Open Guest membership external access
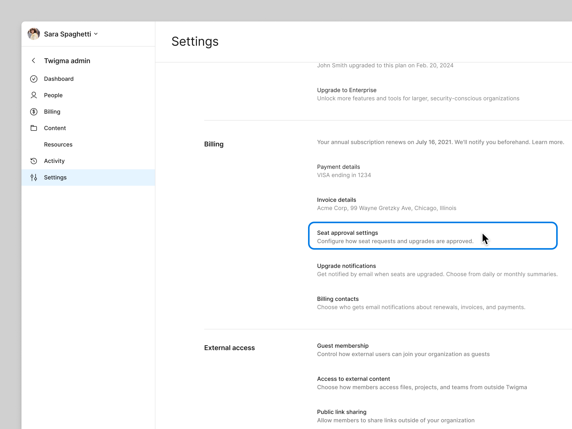Screen dimensions: 572x429 (343, 345)
